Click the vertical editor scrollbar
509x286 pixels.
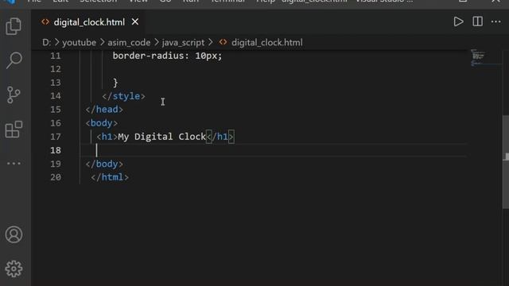tap(506, 162)
